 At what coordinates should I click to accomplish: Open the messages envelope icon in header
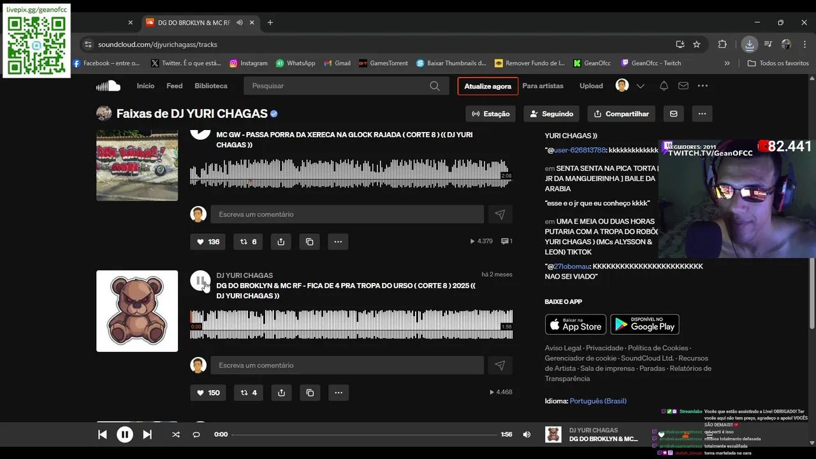tap(683, 86)
